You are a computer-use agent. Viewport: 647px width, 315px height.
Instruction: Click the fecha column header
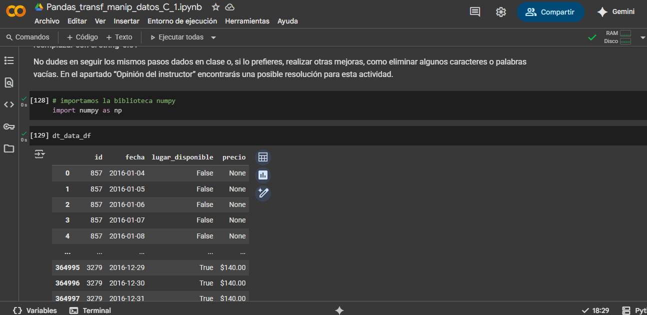[x=135, y=157]
